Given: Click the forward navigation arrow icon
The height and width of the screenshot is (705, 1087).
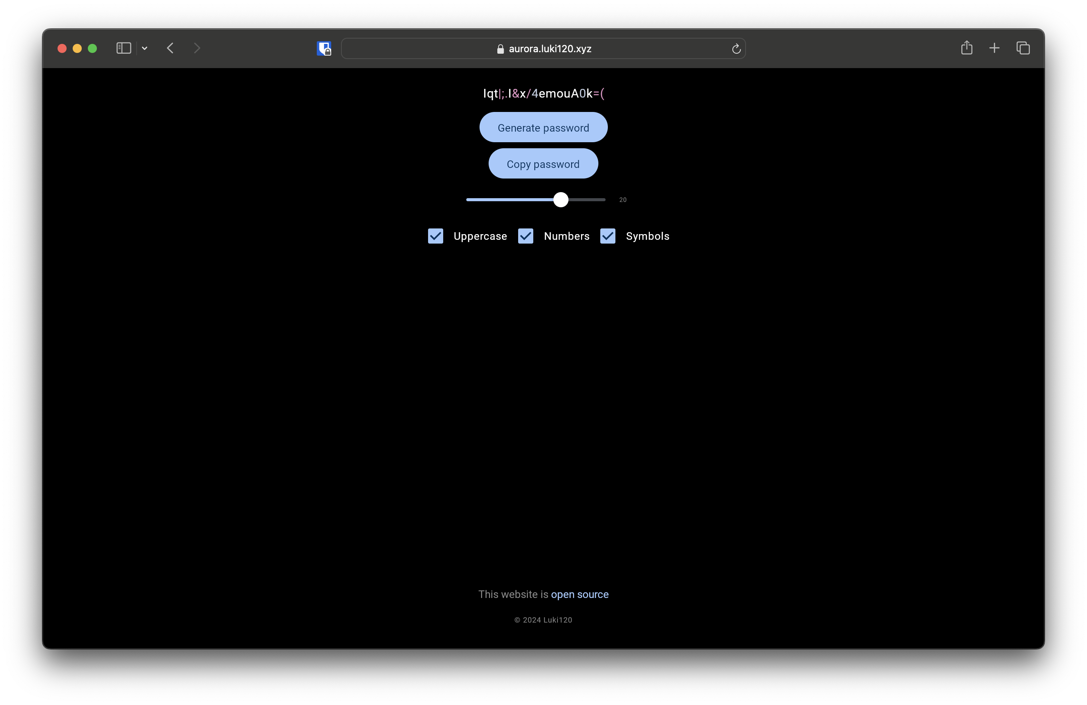Looking at the screenshot, I should (196, 48).
